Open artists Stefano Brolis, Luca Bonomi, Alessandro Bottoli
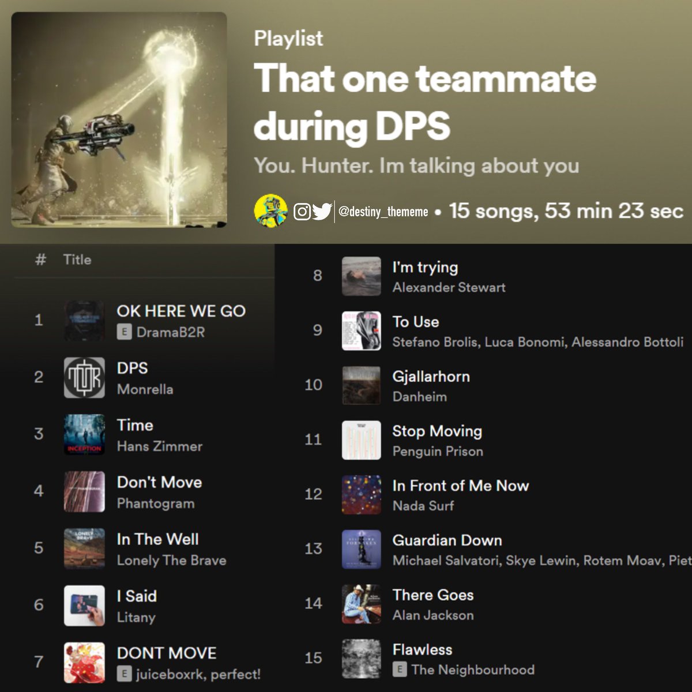This screenshot has height=692, width=692. click(x=537, y=342)
